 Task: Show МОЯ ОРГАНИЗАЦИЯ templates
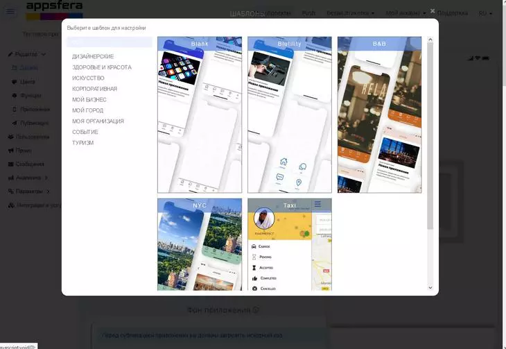pyautogui.click(x=98, y=121)
